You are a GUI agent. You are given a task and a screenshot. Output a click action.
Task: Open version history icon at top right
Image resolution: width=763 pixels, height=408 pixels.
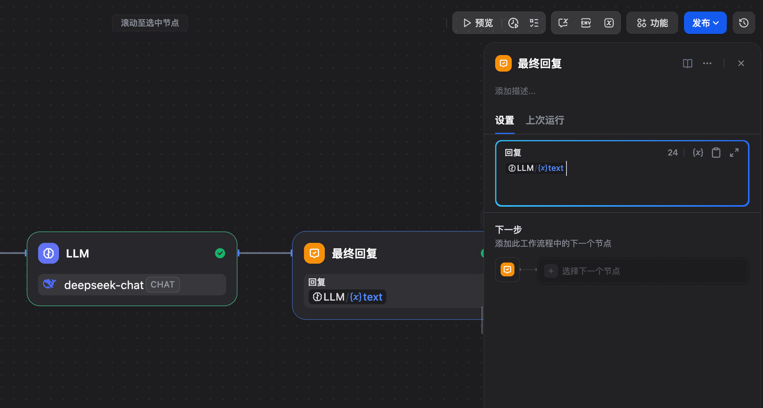point(744,23)
